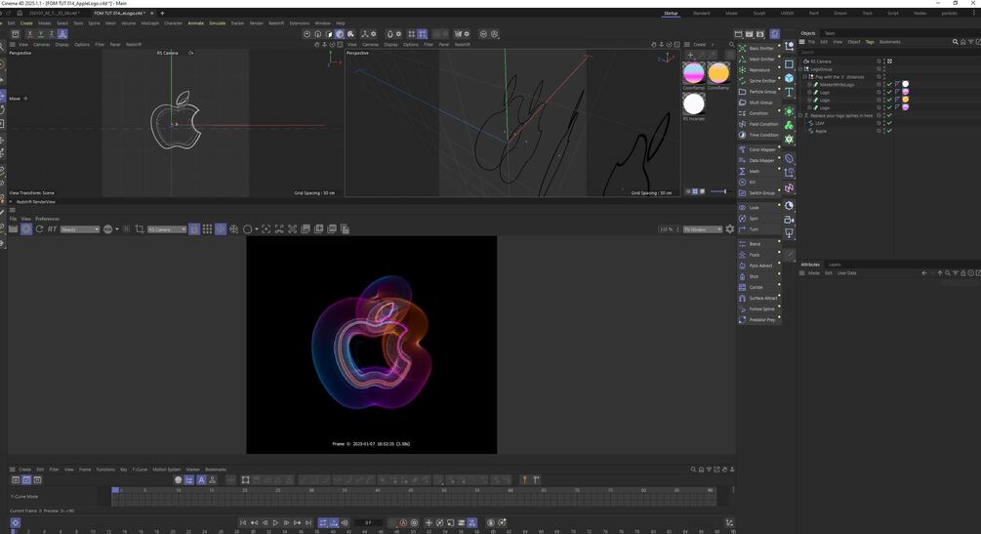Toggle Autokey record button
The height and width of the screenshot is (534, 981).
point(403,522)
